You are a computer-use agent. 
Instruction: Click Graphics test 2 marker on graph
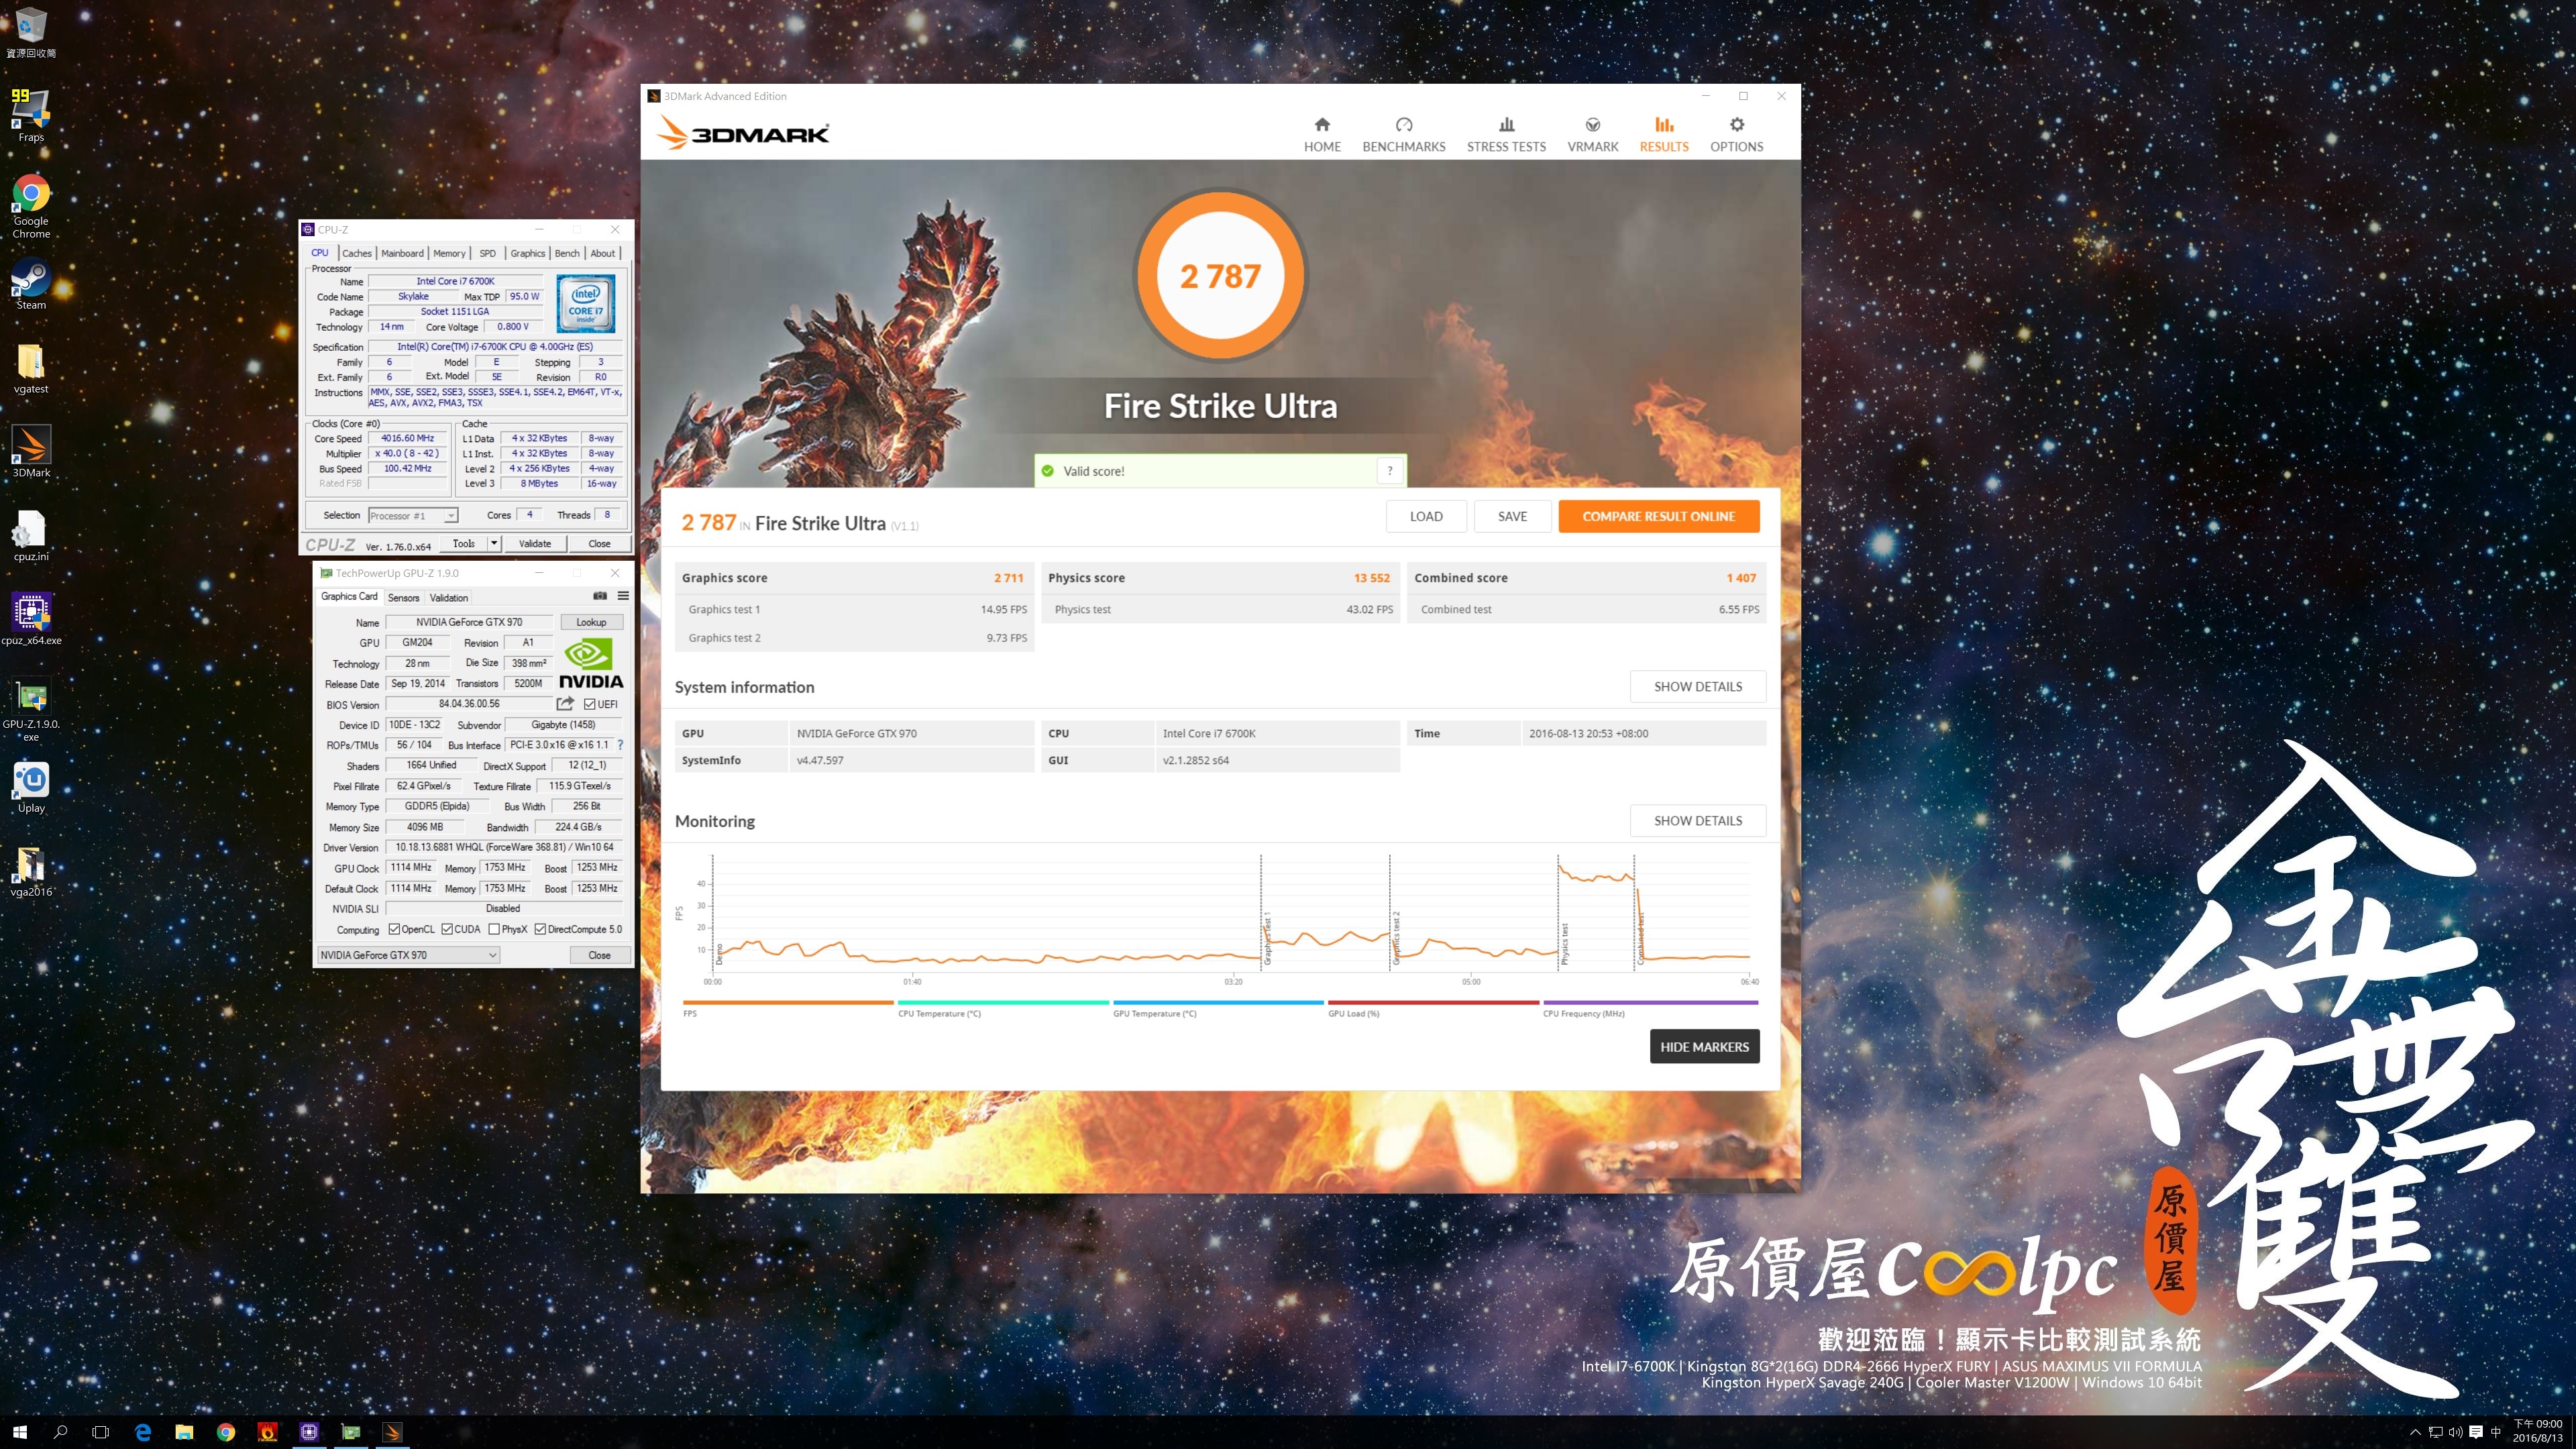point(1396,937)
